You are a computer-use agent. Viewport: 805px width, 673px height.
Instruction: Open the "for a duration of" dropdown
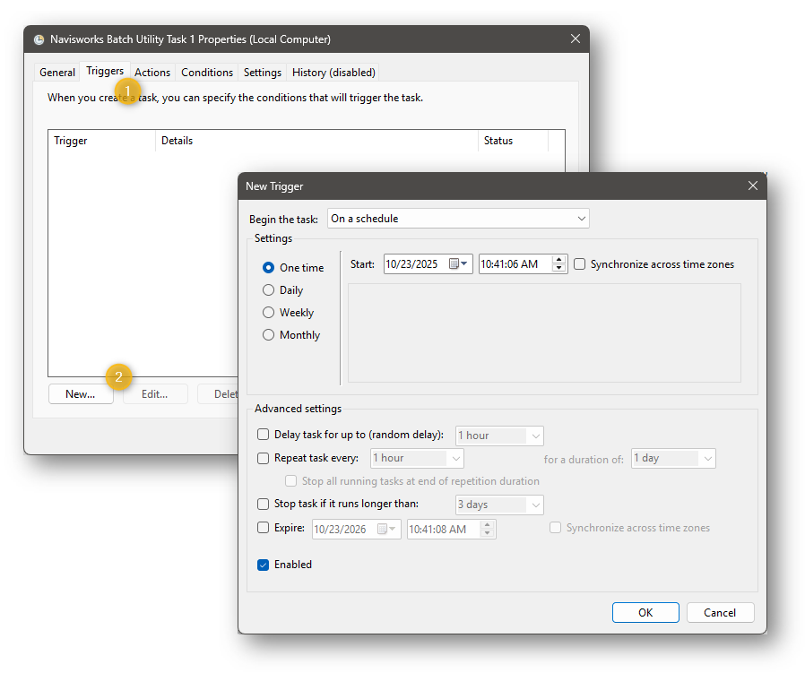click(708, 458)
